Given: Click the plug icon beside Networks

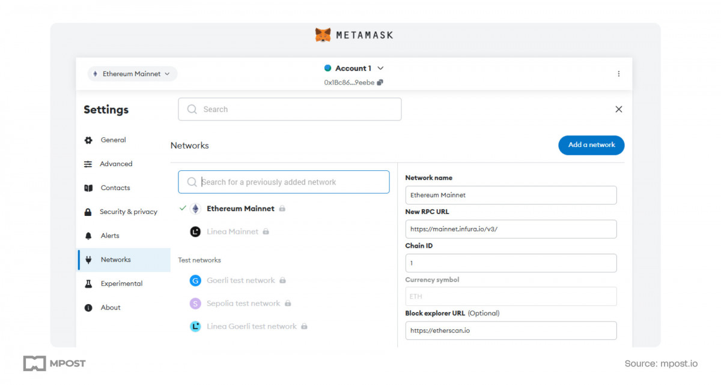Looking at the screenshot, I should pos(88,260).
